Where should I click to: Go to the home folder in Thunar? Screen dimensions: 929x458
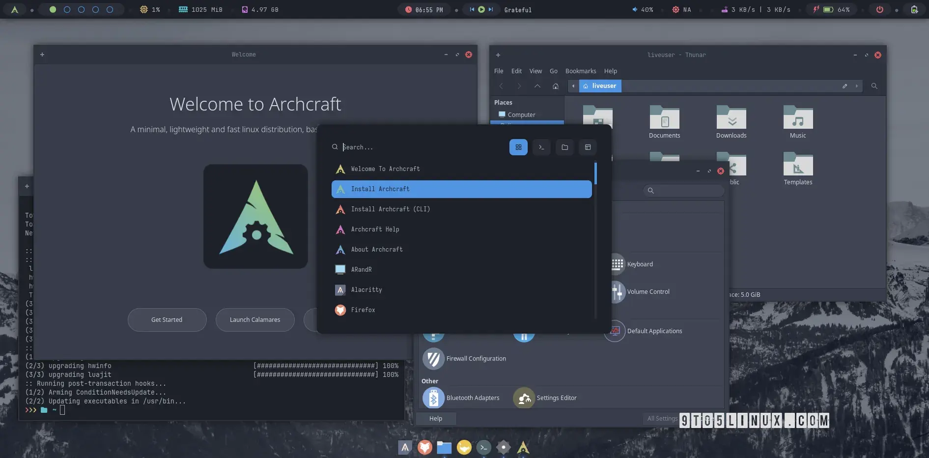[556, 86]
